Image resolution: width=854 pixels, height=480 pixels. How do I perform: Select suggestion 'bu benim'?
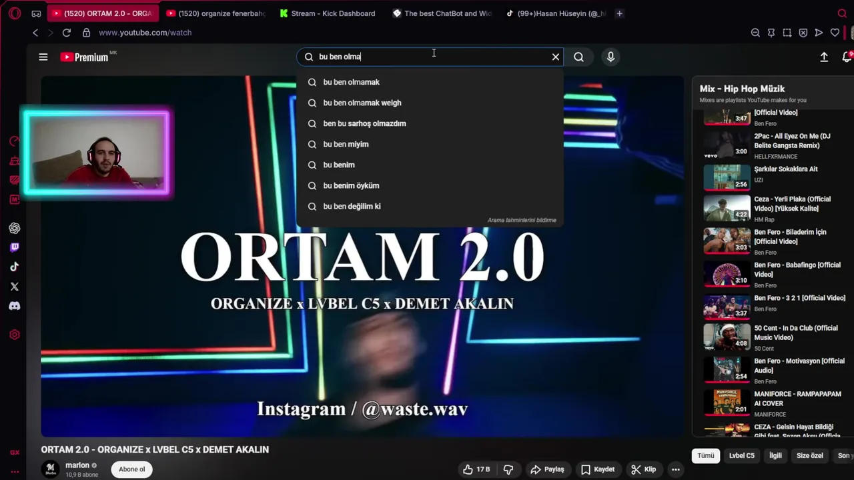(430, 165)
